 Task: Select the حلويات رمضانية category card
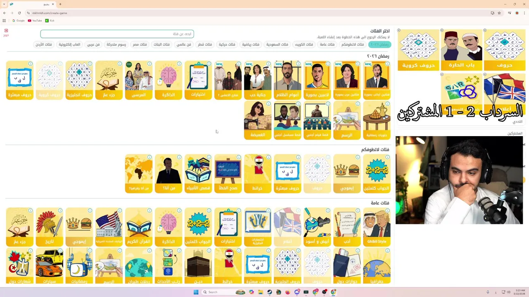tap(376, 120)
